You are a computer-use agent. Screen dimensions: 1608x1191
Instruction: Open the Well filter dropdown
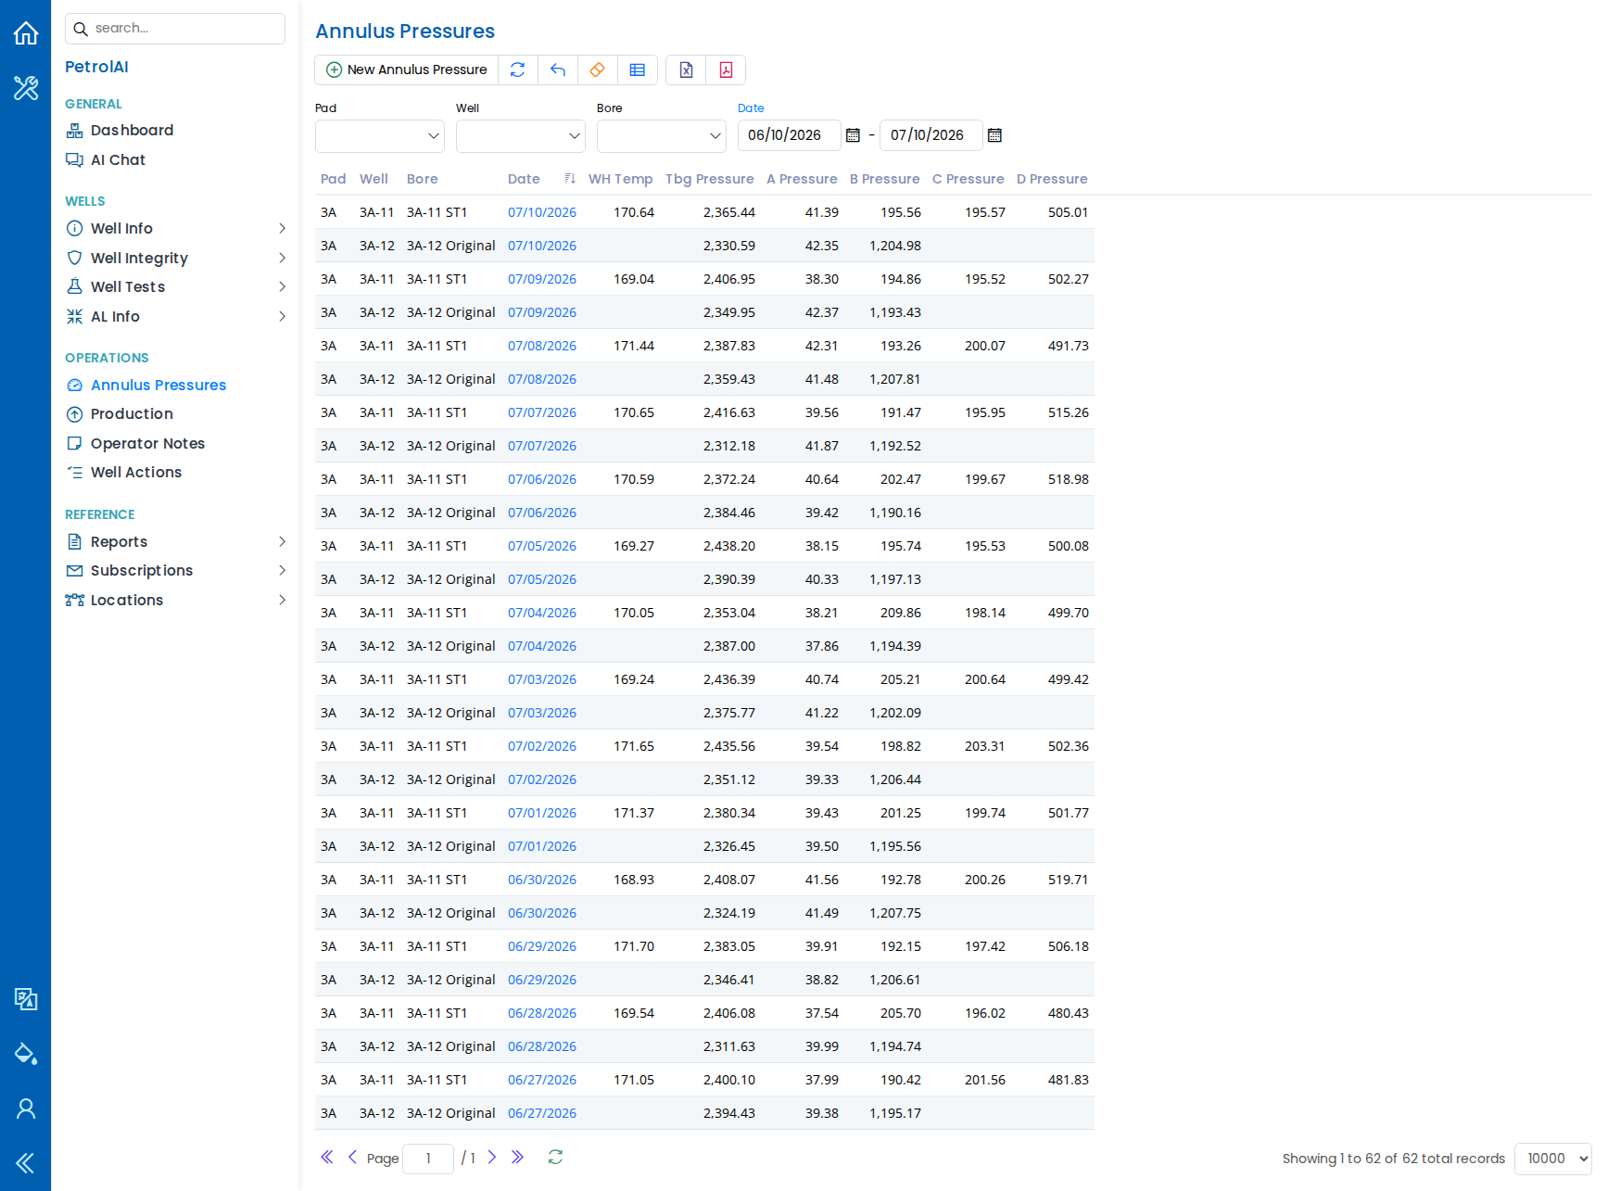[x=521, y=136]
